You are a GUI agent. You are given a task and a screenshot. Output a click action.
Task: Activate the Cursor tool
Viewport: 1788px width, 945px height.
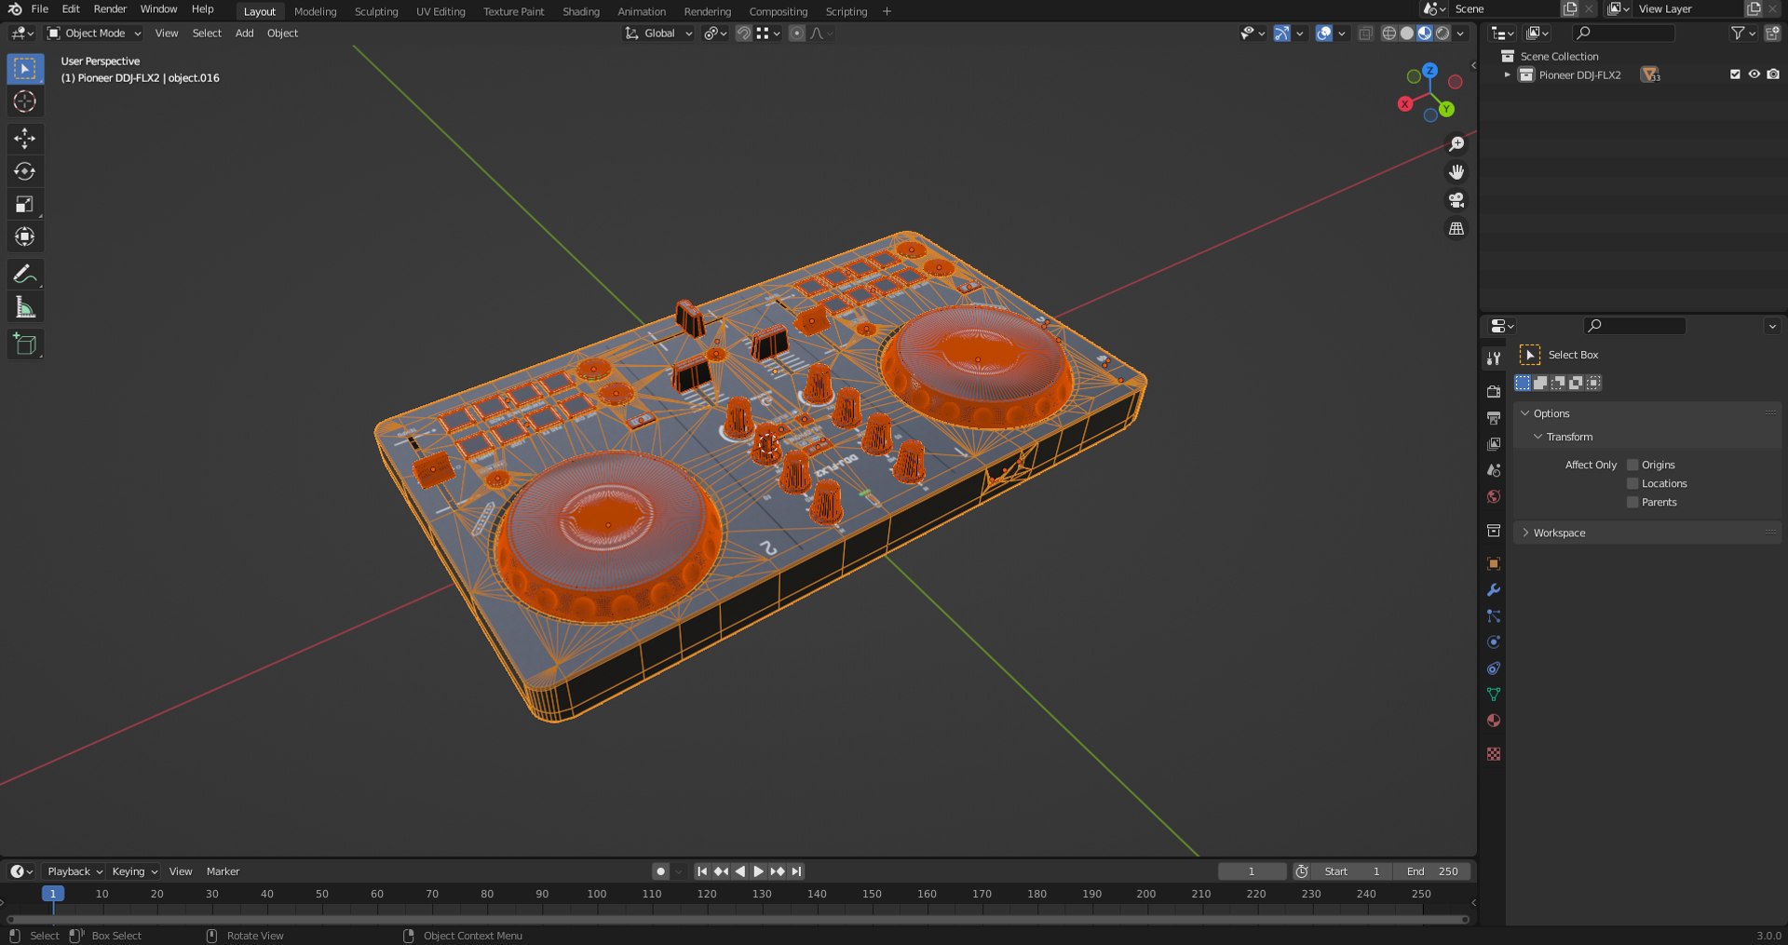[25, 101]
